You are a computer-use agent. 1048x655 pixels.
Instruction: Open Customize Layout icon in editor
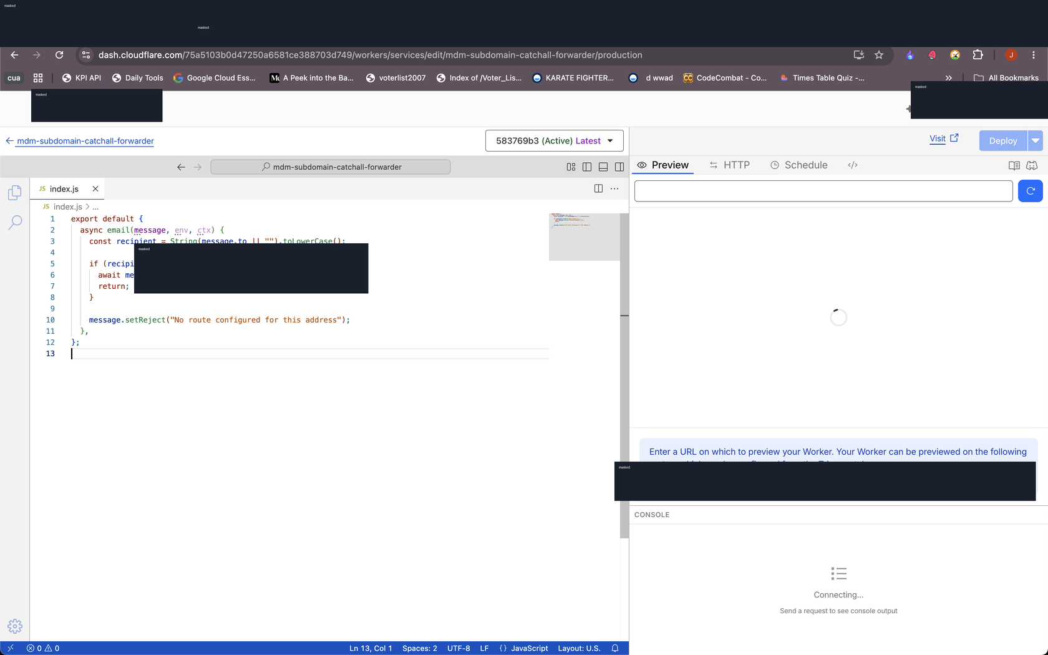point(571,167)
